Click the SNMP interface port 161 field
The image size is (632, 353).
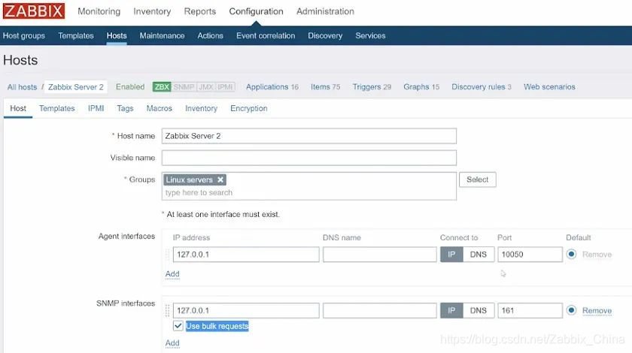click(x=530, y=310)
